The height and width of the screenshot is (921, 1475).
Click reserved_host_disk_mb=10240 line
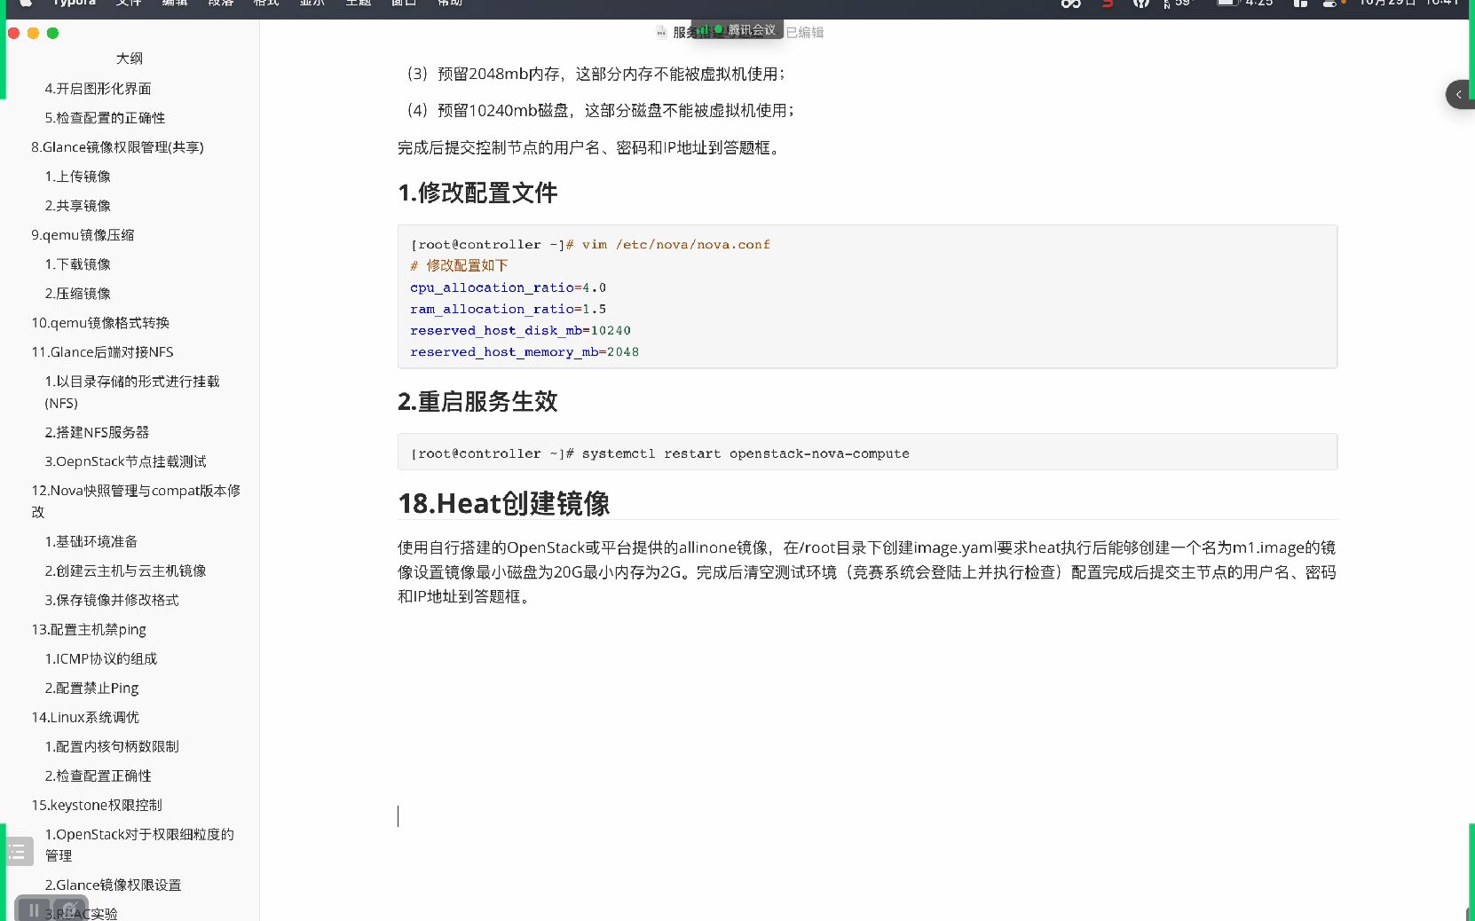pos(520,330)
